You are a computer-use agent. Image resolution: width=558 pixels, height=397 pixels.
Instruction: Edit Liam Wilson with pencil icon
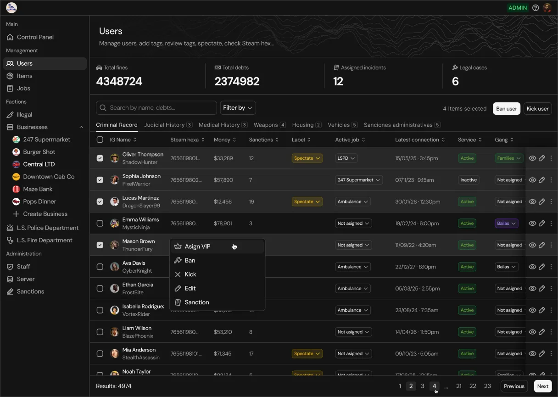[x=542, y=332]
